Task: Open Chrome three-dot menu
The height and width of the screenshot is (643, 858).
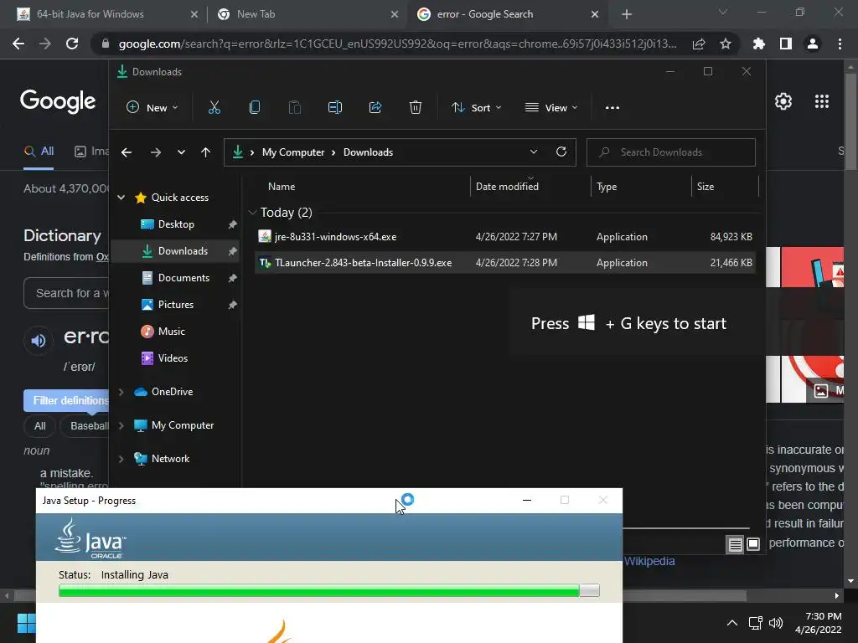Action: tap(840, 44)
